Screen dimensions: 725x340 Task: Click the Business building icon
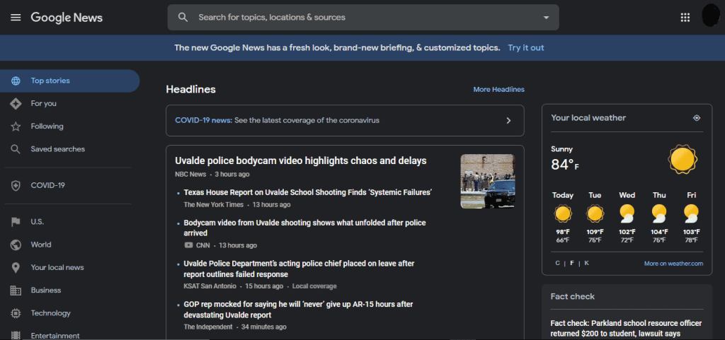click(16, 291)
